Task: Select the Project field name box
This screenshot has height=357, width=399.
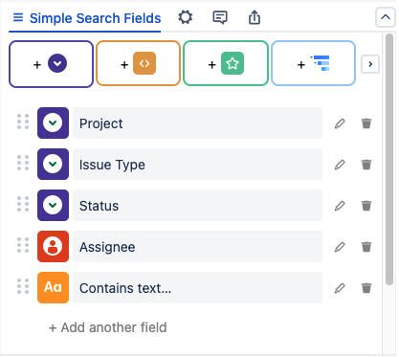Action: (x=197, y=123)
